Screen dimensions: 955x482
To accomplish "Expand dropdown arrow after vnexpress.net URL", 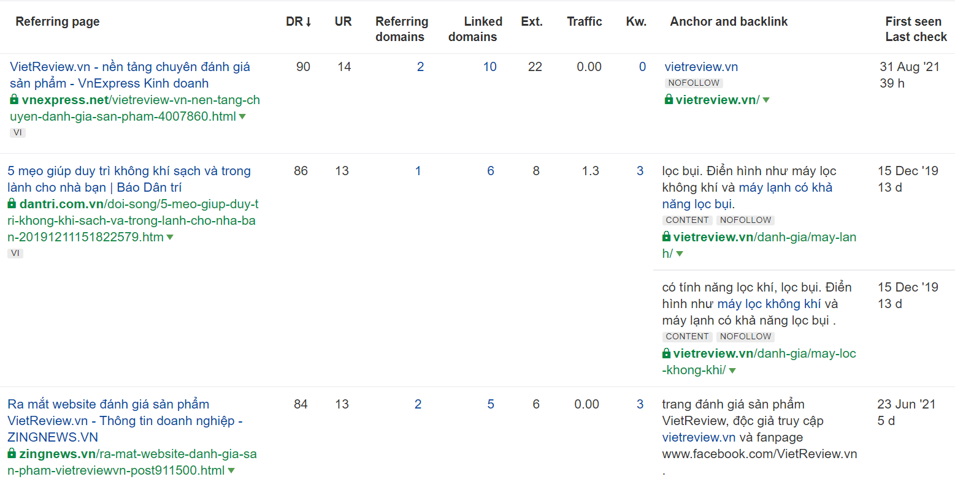I will pos(242,116).
